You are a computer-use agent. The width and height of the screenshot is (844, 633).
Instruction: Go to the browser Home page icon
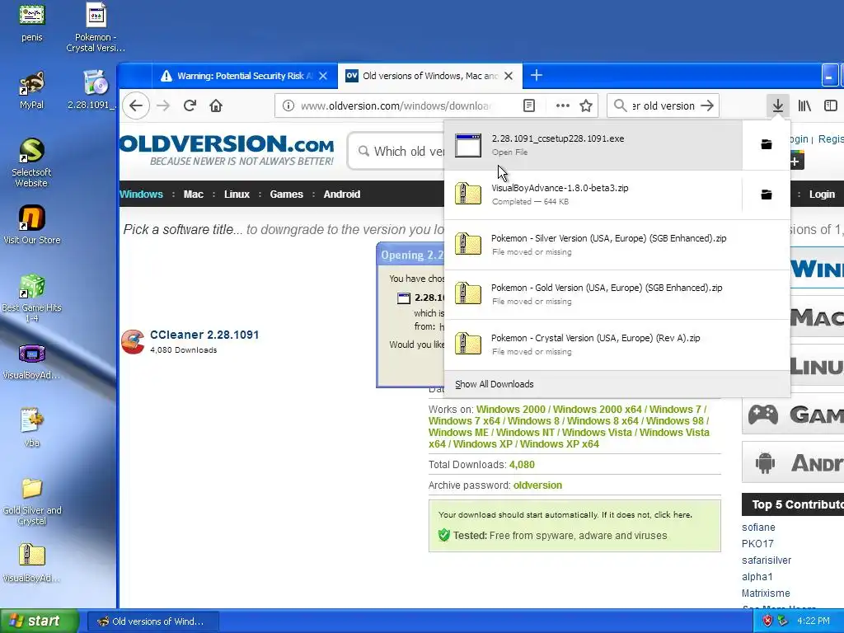(216, 105)
